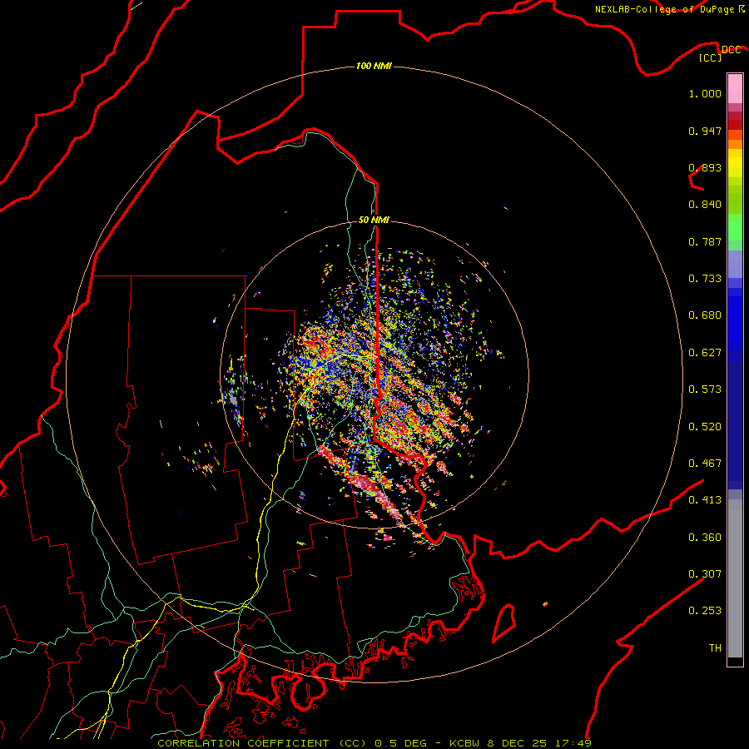Select the 0.467 legend value
Viewport: 749px width, 749px height.
click(x=705, y=464)
